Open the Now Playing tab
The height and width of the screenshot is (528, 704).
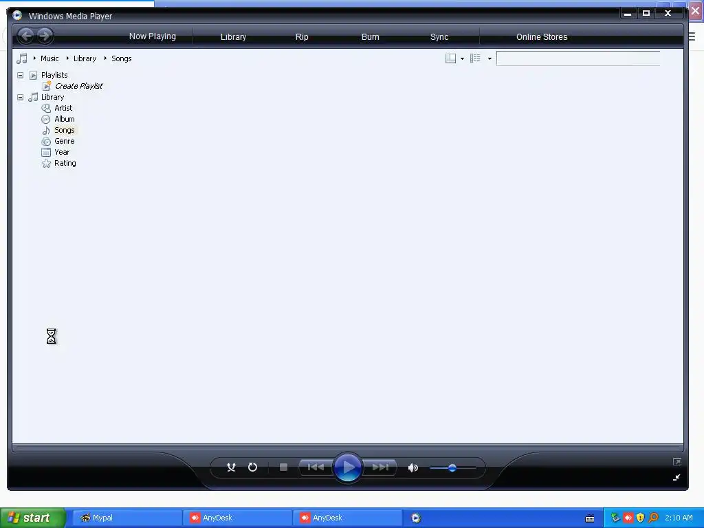(x=153, y=36)
